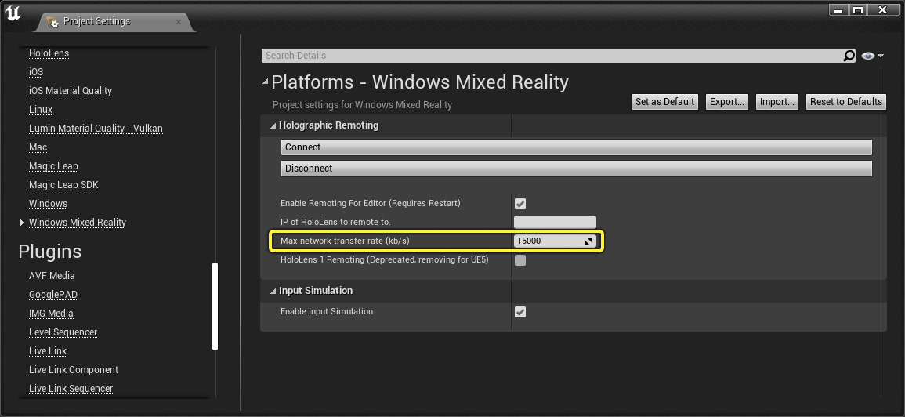
Task: Click Set as Default button
Action: [x=665, y=102]
